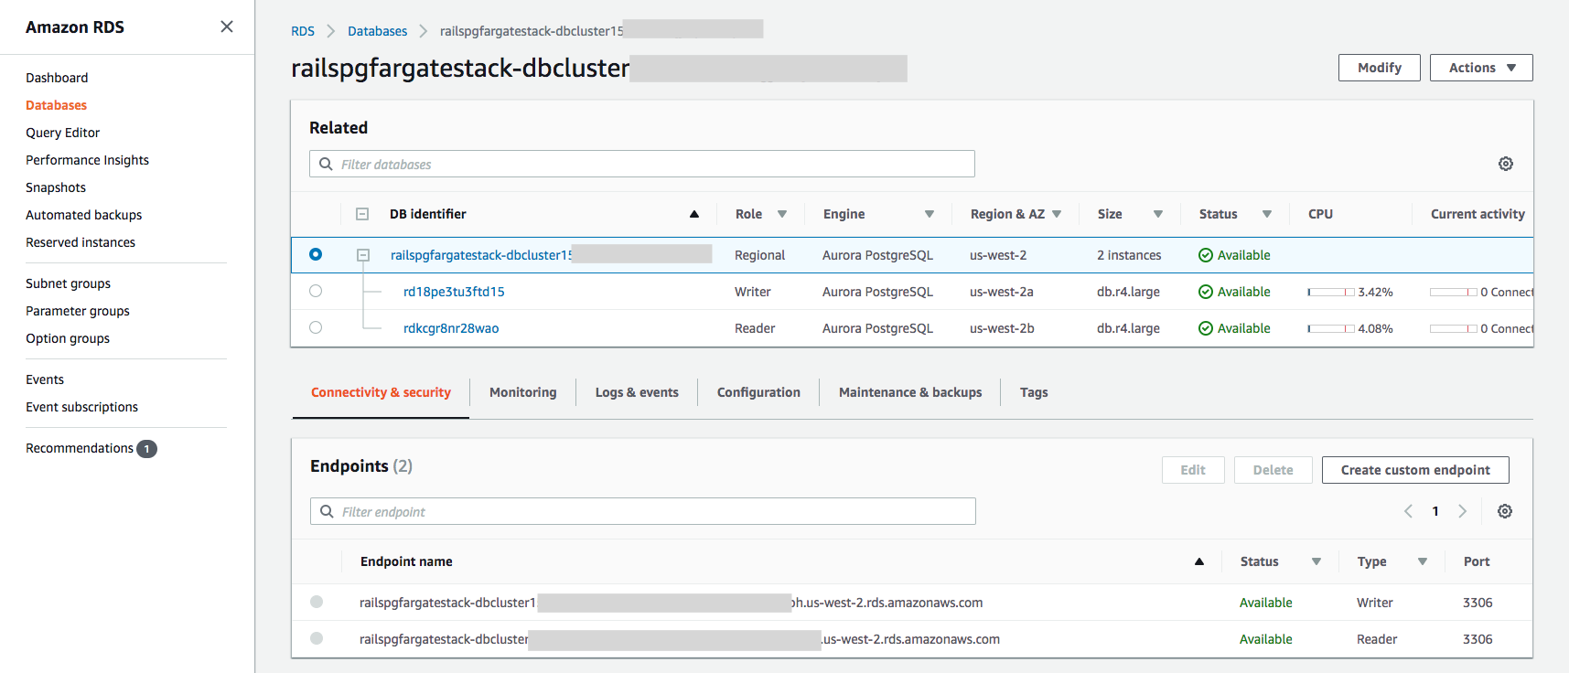Select the rd18pe3tu3ftd15 writer instance radio
This screenshot has height=673, width=1569.
click(x=316, y=291)
